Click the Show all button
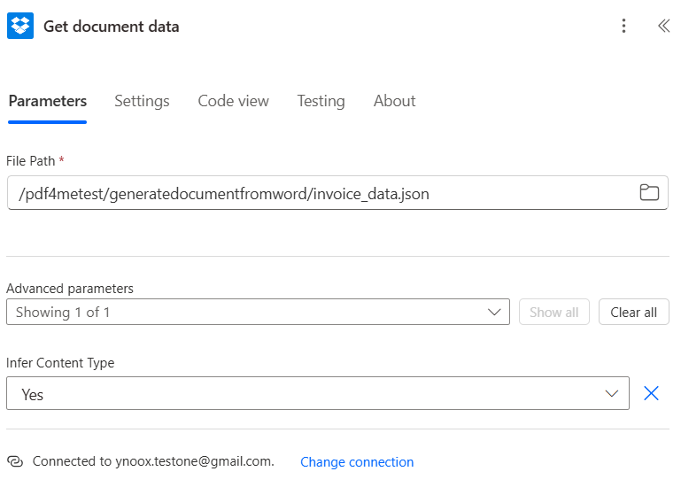The height and width of the screenshot is (487, 681). [x=554, y=312]
